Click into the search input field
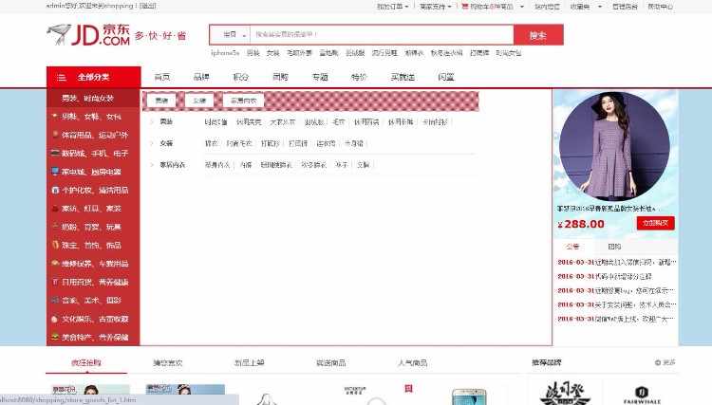Image resolution: width=712 pixels, height=405 pixels. [x=382, y=34]
